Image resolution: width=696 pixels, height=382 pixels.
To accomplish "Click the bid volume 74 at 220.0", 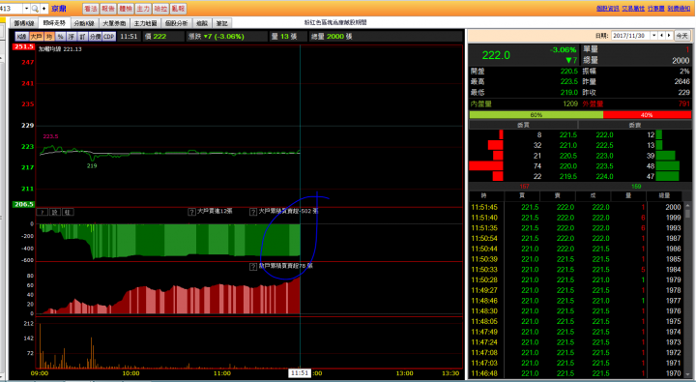I will pos(537,166).
